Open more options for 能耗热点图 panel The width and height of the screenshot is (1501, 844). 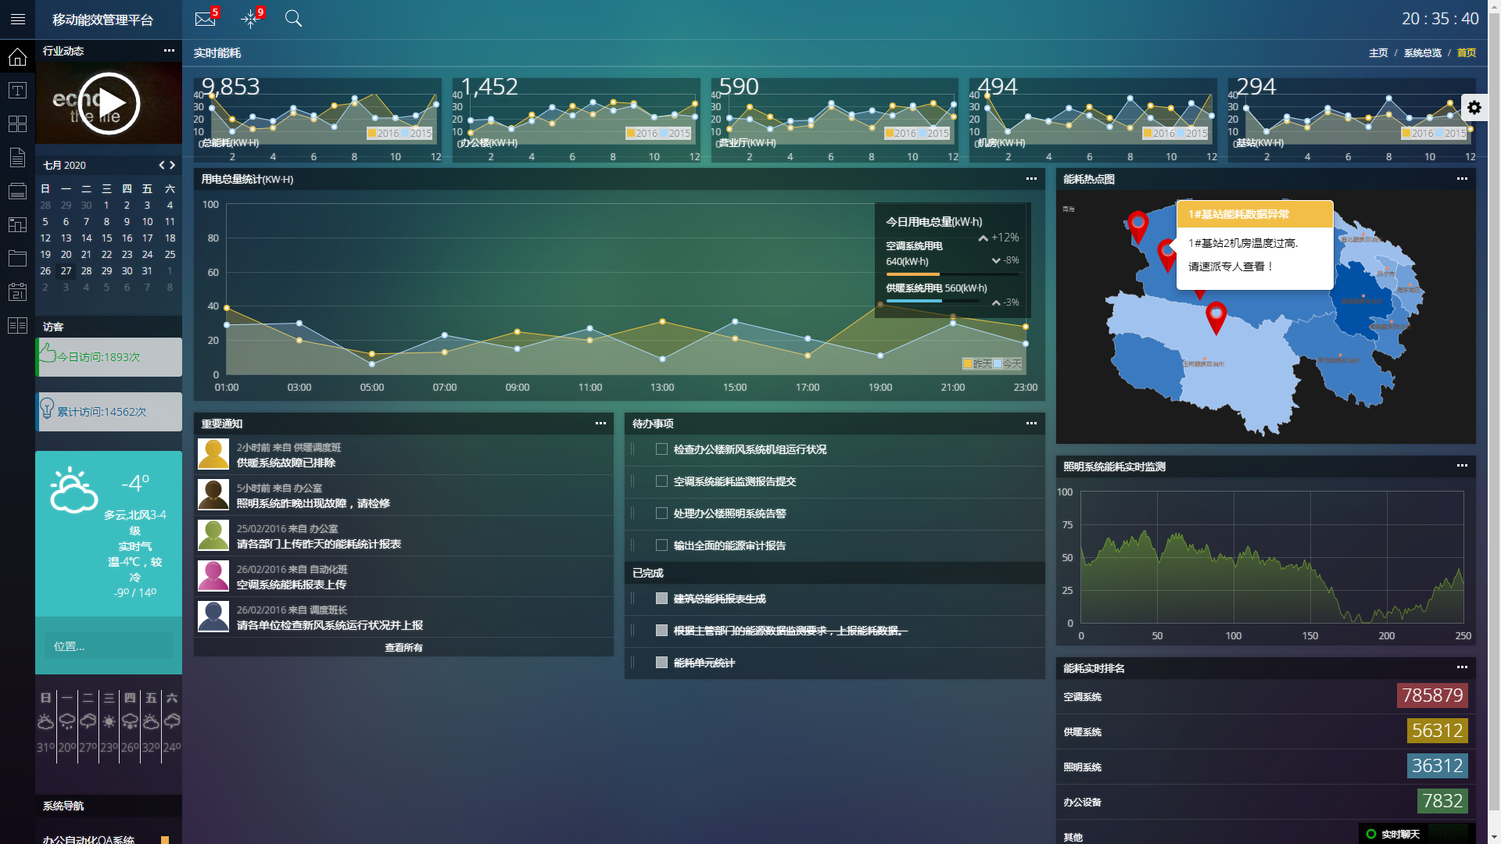[x=1462, y=179]
